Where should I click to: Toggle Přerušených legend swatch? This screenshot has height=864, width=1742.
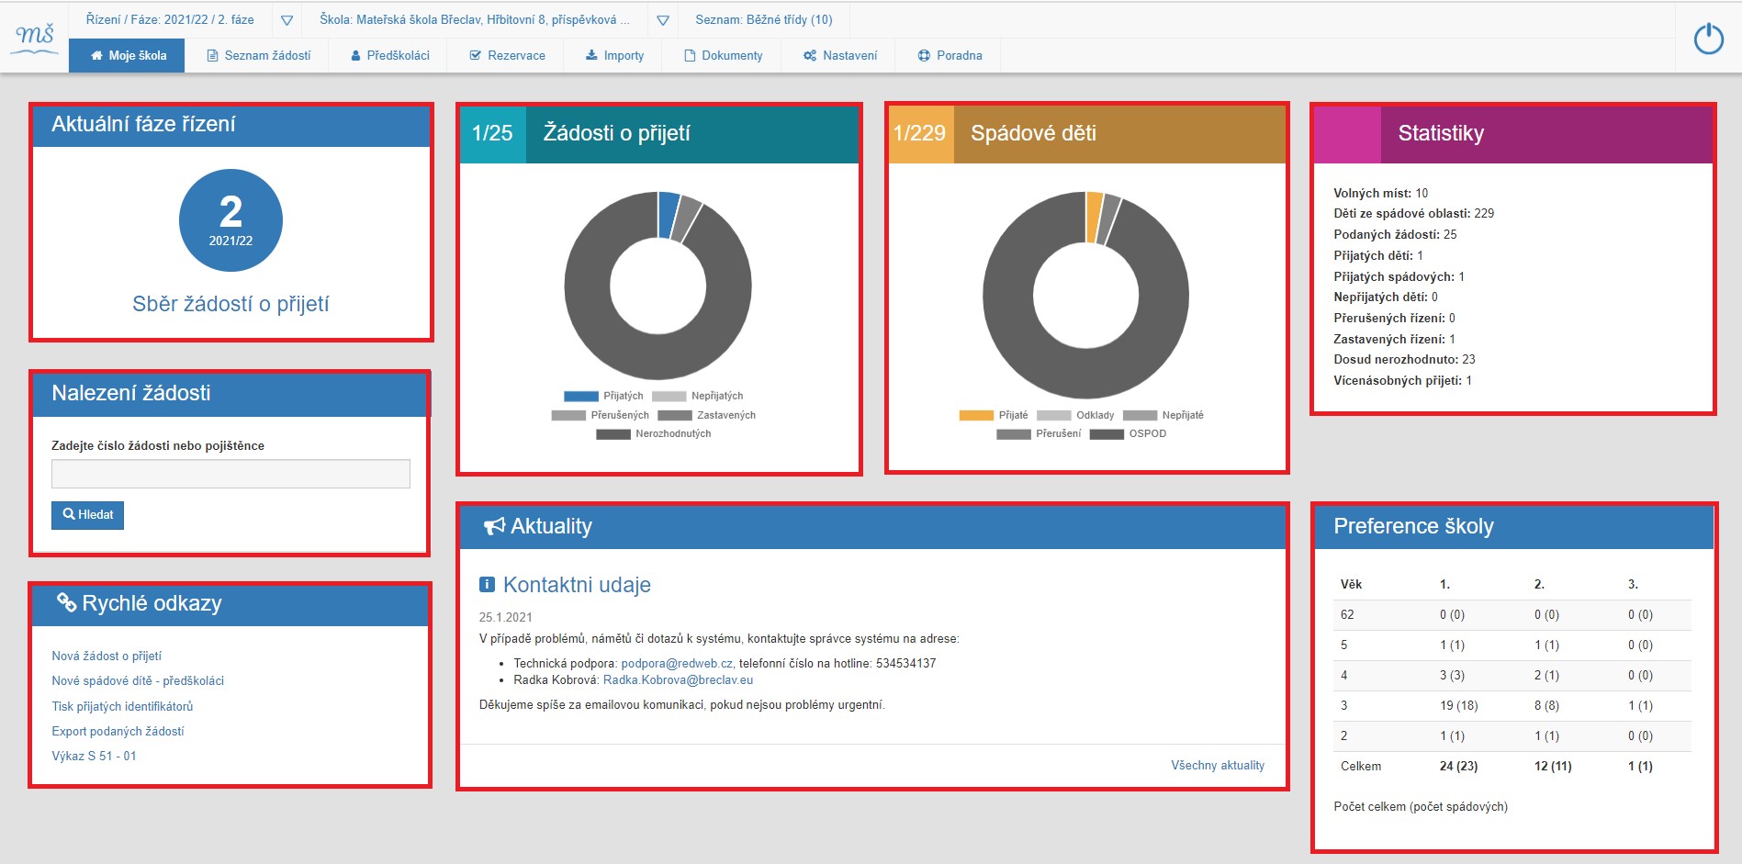point(568,415)
